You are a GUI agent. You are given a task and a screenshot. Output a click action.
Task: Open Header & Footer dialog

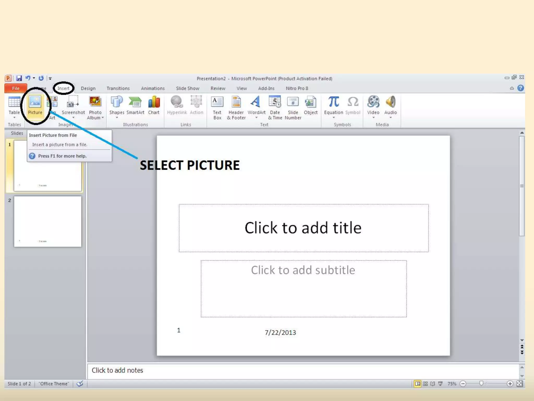point(236,107)
